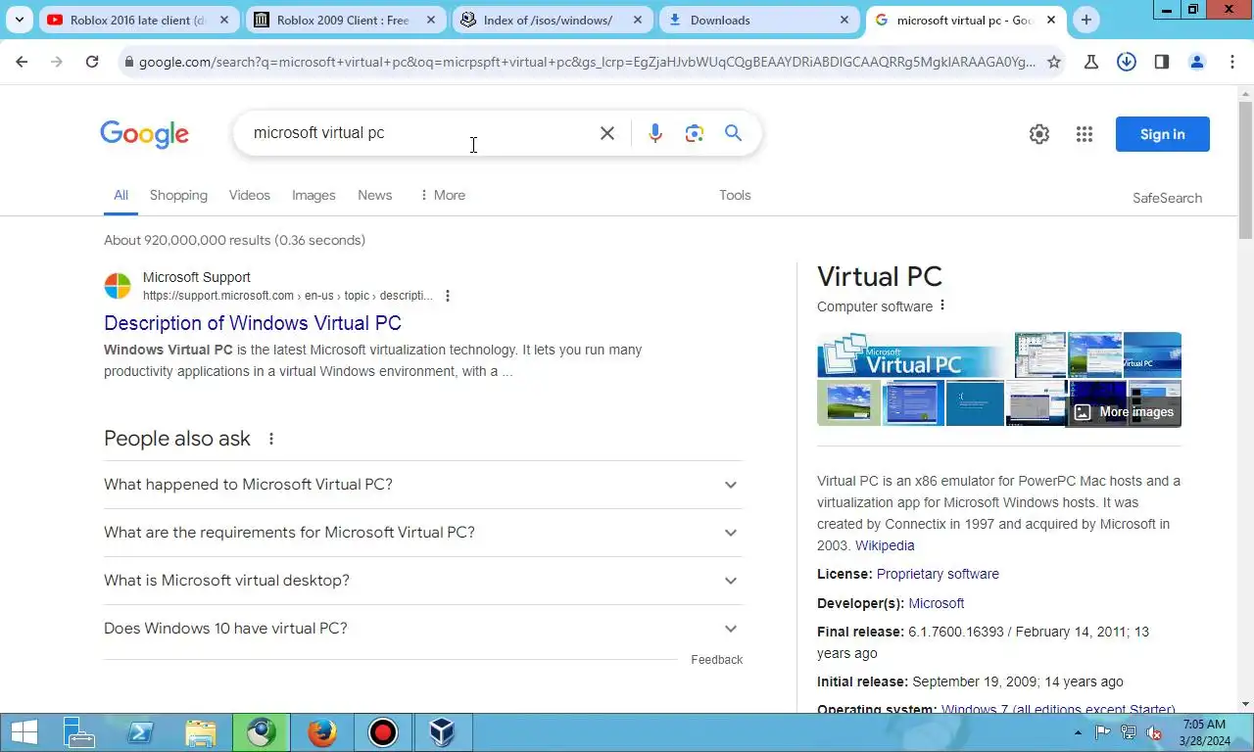Open Chrome Labs flask icon
The image size is (1254, 752).
pyautogui.click(x=1091, y=62)
